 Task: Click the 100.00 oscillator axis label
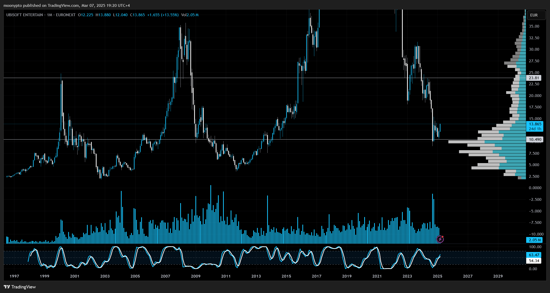pos(535,247)
